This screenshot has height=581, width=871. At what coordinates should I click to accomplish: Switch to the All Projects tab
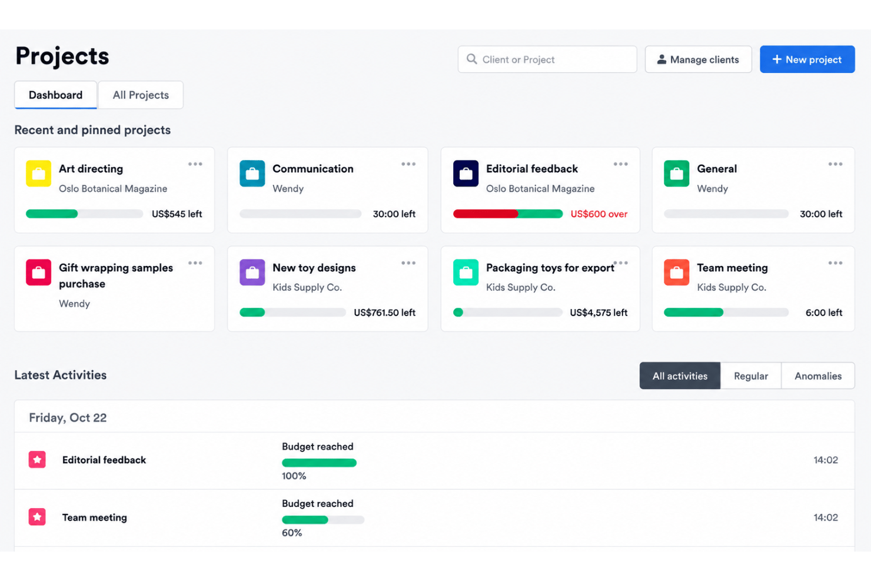point(141,95)
